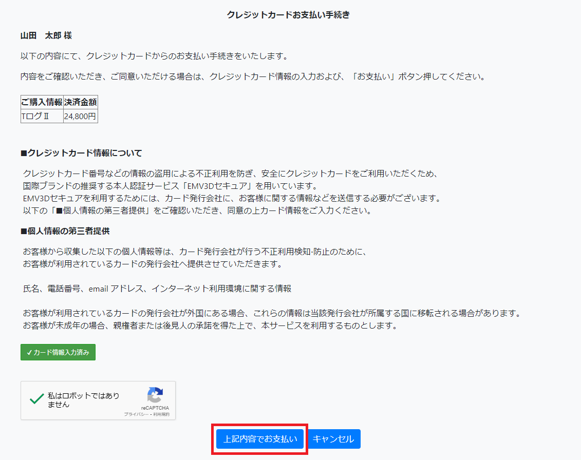The width and height of the screenshot is (581, 460).
Task: Toggle the 私はロボットではありません checkmark
Action: point(36,399)
